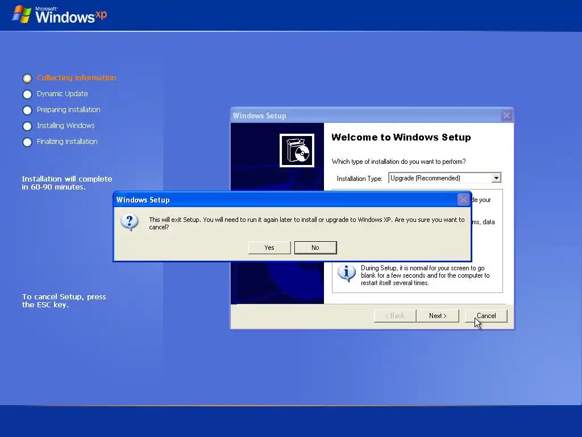
Task: Close the Welcome to Windows Setup window
Action: pos(506,116)
